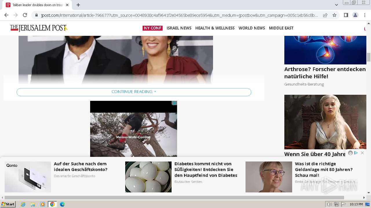Open Windows Media Player from taskbar
Image resolution: width=371 pixels, height=208 pixels.
(43, 204)
